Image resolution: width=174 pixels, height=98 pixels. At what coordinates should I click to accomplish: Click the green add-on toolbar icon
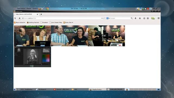153,18
